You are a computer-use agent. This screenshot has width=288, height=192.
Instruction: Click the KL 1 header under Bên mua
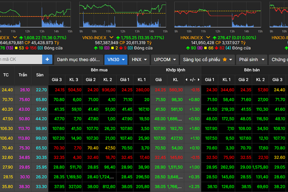click(142, 80)
